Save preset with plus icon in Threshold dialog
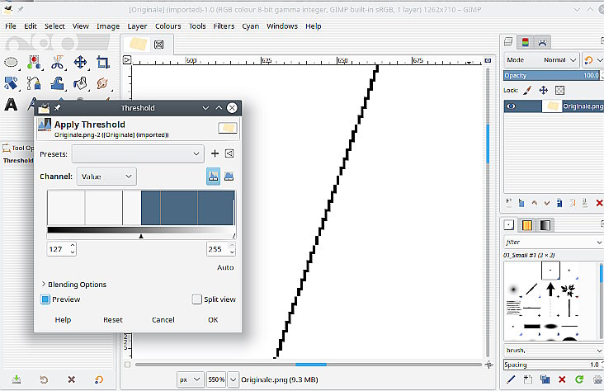 click(x=215, y=153)
